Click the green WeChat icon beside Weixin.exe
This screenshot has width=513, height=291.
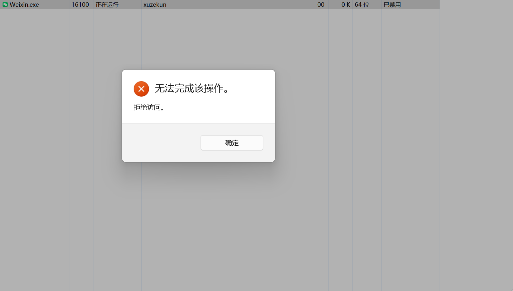(5, 4)
